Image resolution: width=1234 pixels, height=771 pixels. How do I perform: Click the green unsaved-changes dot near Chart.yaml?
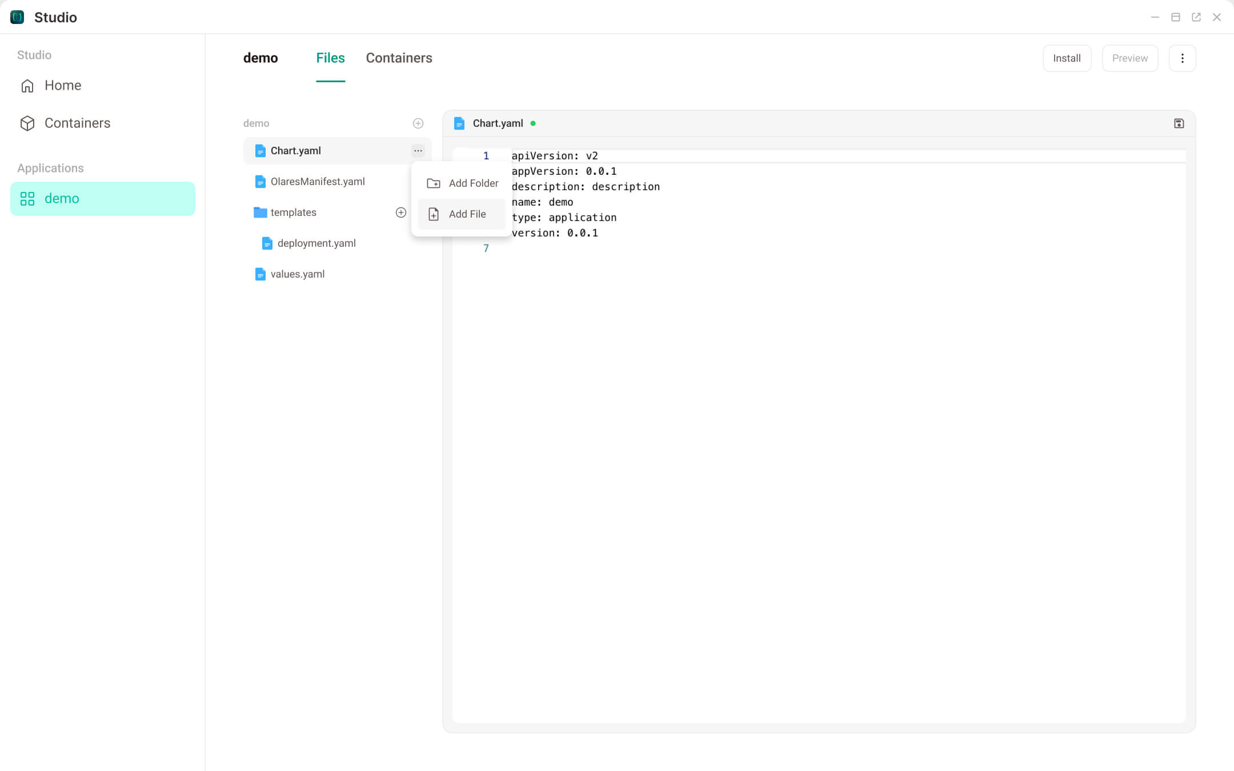click(x=533, y=123)
